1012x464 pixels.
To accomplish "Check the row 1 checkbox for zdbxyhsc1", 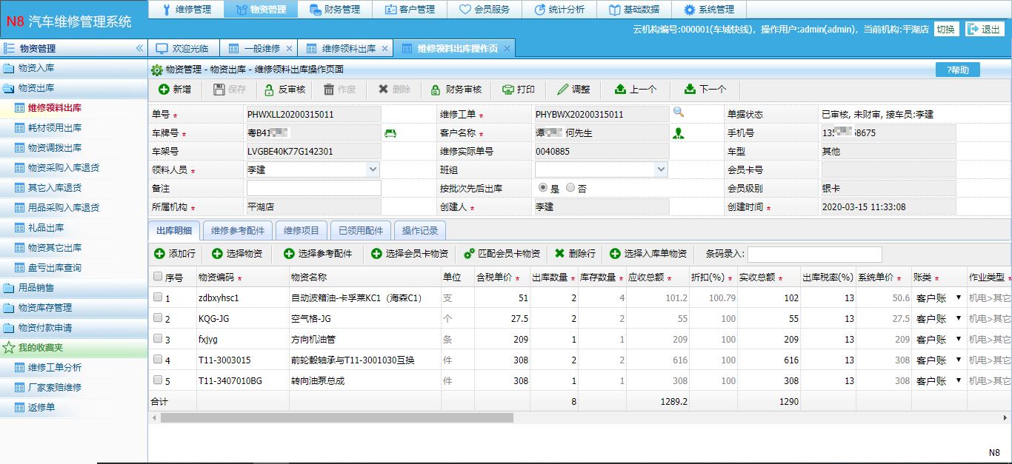I will pos(158,297).
